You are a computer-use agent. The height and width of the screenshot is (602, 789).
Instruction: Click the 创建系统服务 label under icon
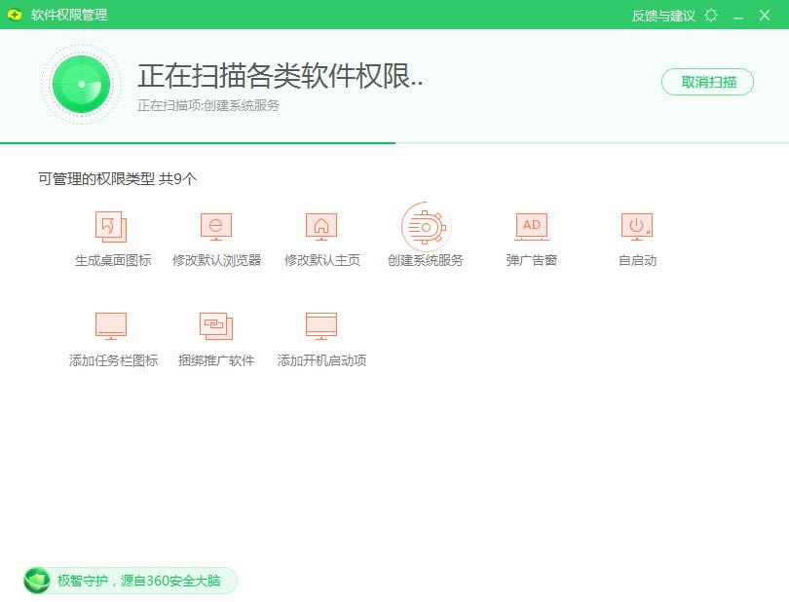click(x=426, y=260)
